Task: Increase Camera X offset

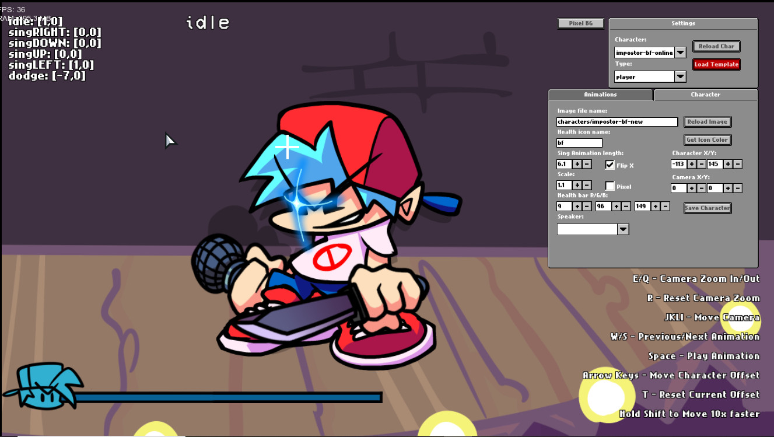Action: click(x=692, y=188)
